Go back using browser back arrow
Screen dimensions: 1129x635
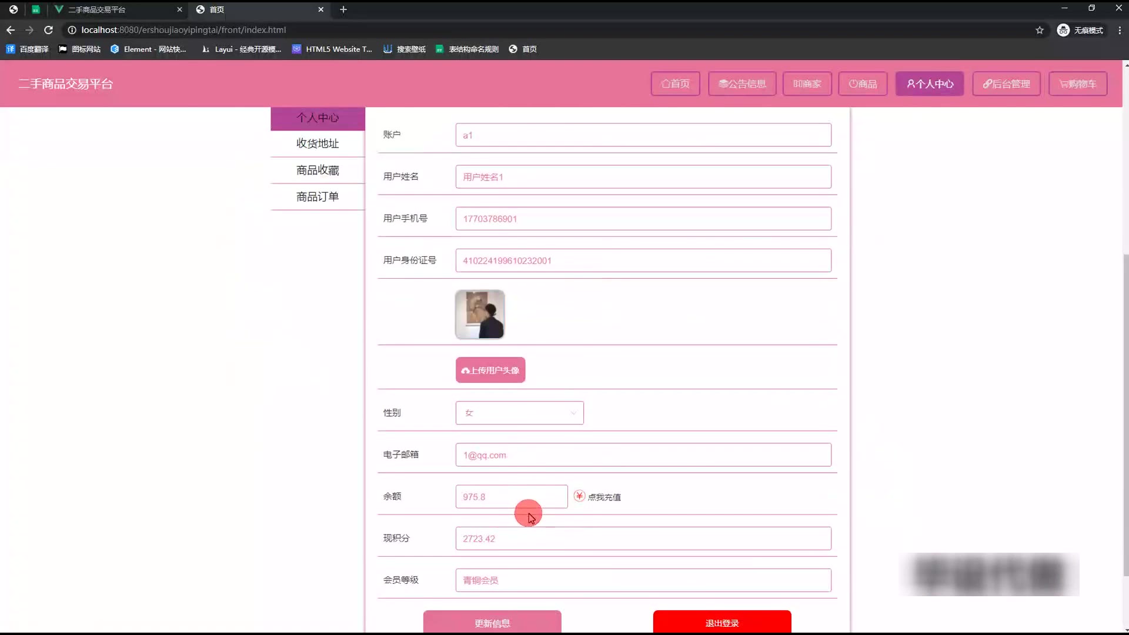(x=11, y=30)
